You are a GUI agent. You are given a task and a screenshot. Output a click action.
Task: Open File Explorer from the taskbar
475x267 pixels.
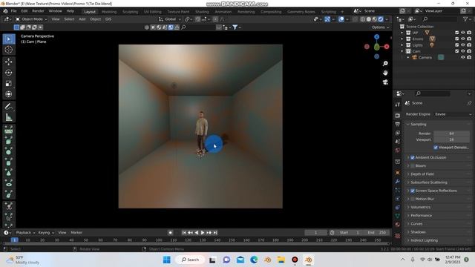click(281, 260)
